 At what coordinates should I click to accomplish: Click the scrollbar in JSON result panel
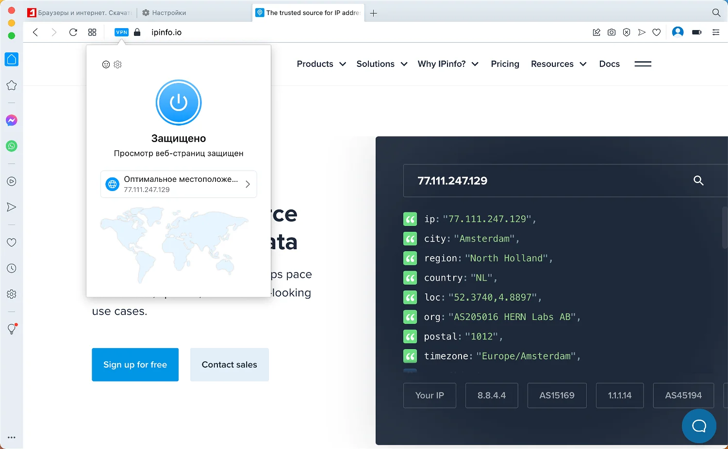point(725,228)
